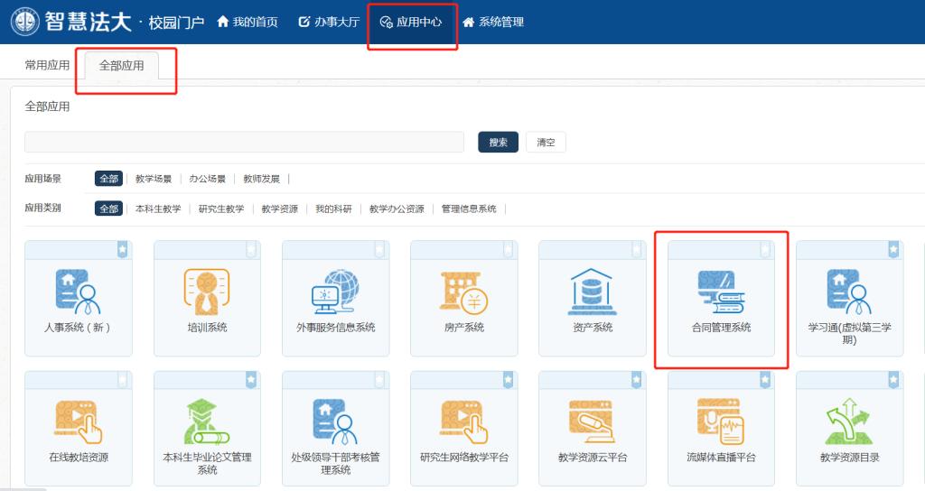Click the 清空 button
The height and width of the screenshot is (491, 925).
pyautogui.click(x=546, y=142)
